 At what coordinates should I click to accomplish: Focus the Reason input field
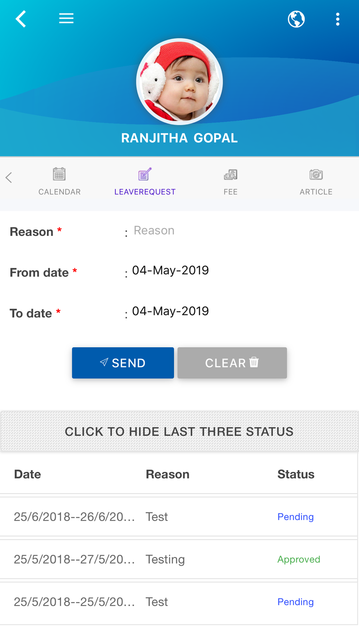(241, 231)
